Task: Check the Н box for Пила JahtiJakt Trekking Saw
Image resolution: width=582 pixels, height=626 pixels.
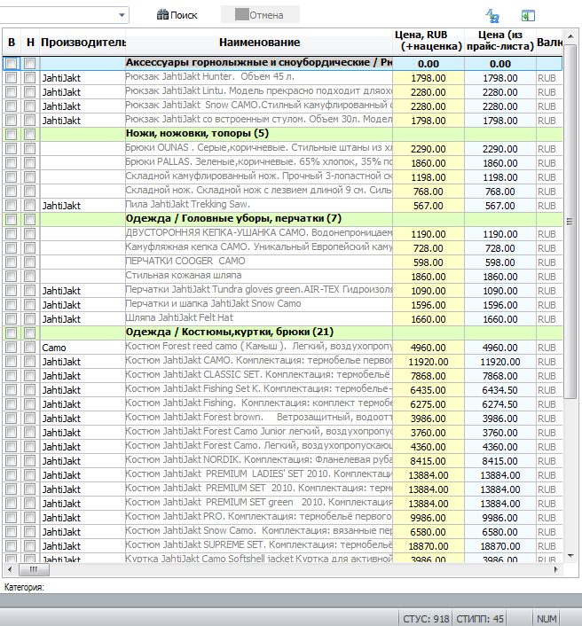Action: [x=29, y=205]
